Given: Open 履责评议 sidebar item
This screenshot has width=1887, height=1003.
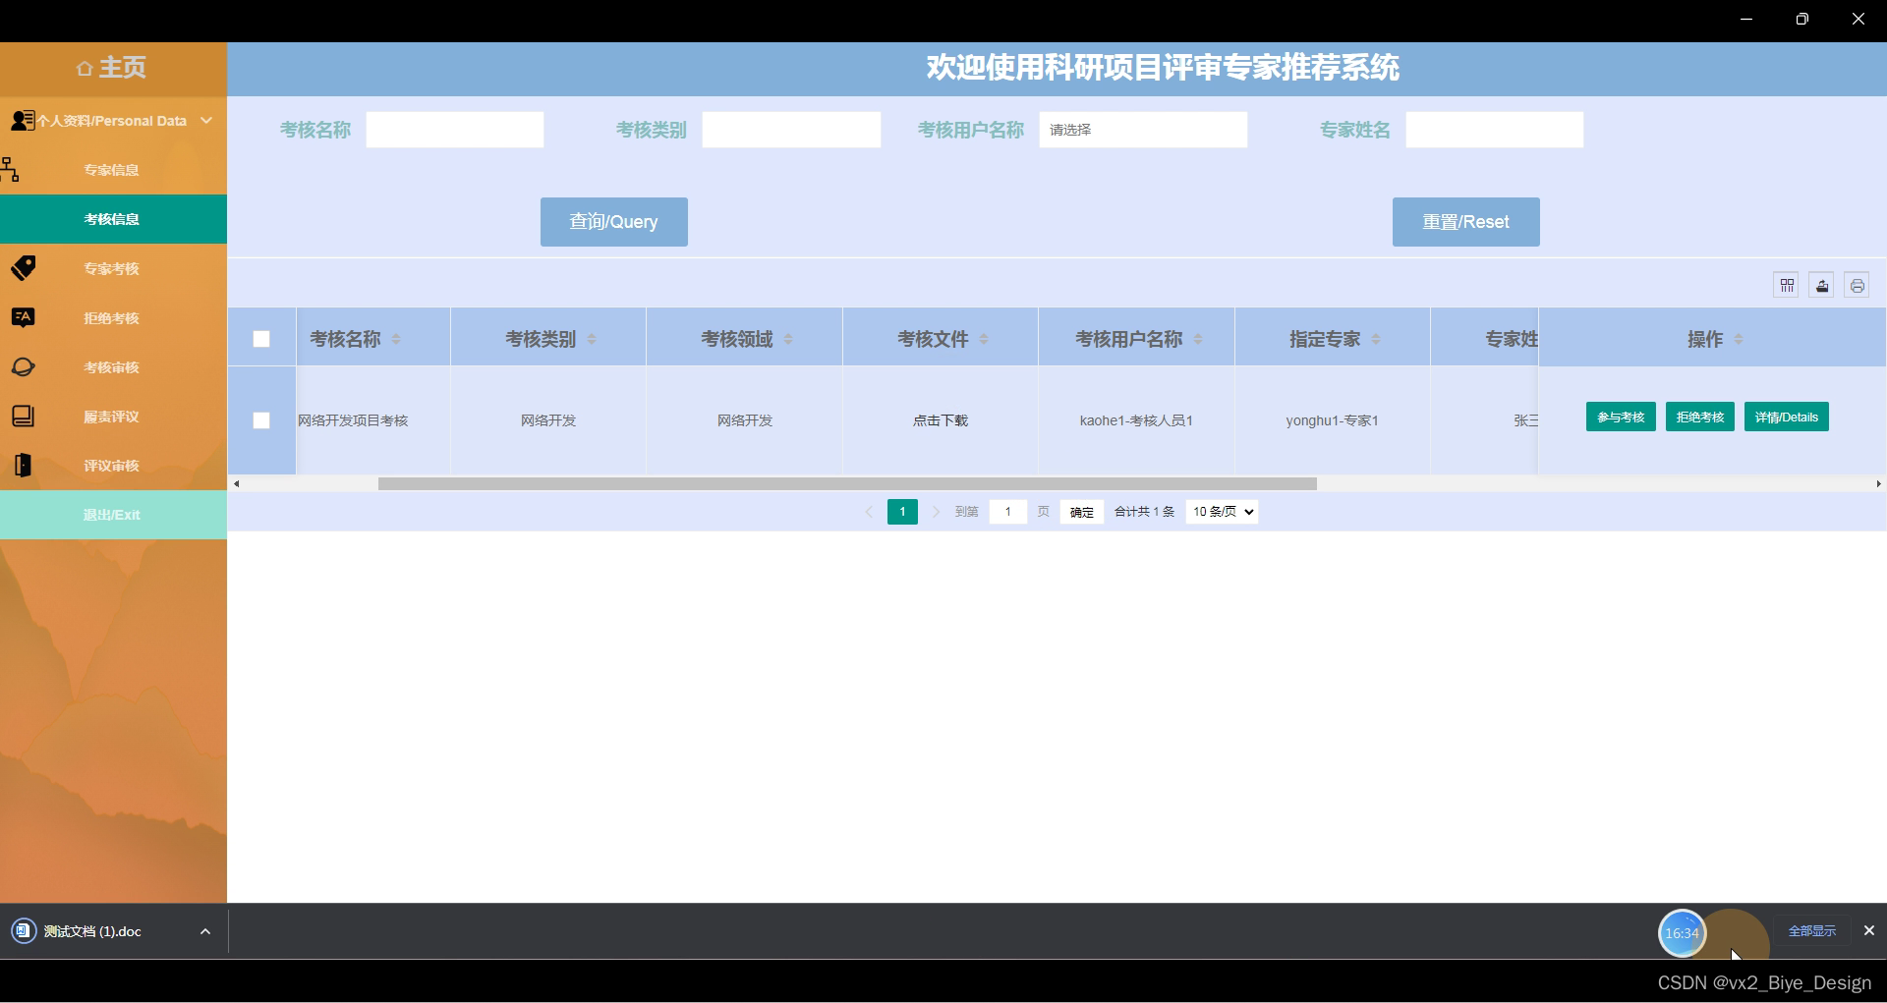Looking at the screenshot, I should click(111, 417).
